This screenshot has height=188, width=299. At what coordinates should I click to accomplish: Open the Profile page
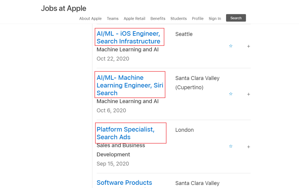[x=198, y=19]
